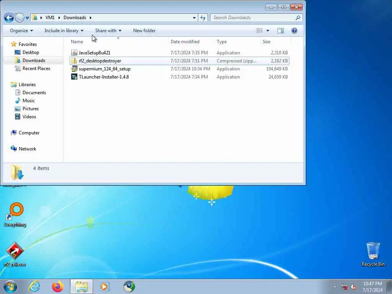The width and height of the screenshot is (392, 294).
Task: Click the Change your view icon
Action: (260, 31)
